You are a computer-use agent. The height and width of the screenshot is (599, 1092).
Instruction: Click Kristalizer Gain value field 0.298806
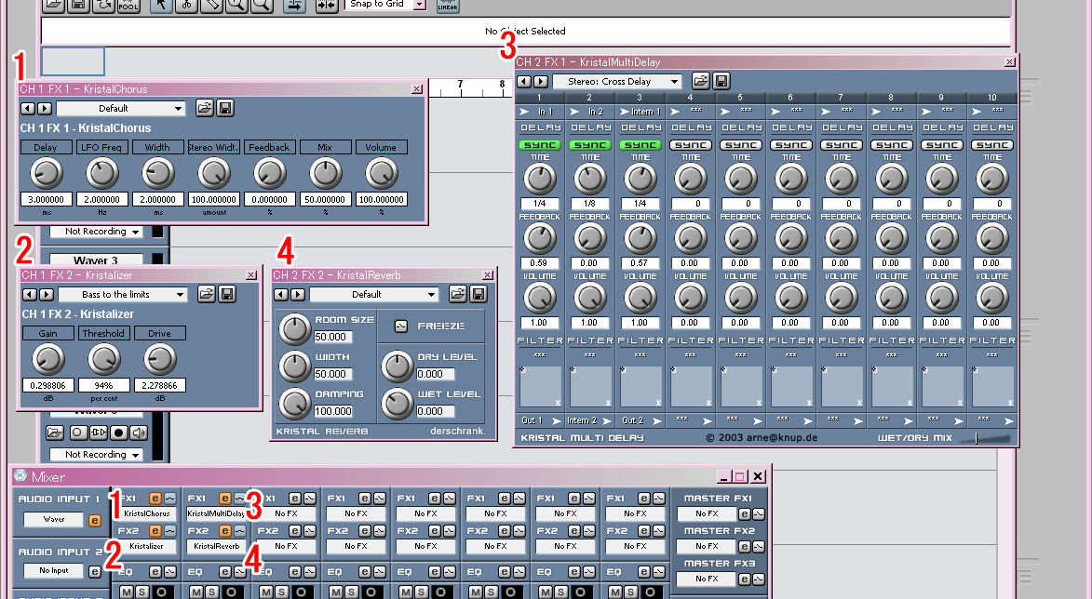point(47,385)
